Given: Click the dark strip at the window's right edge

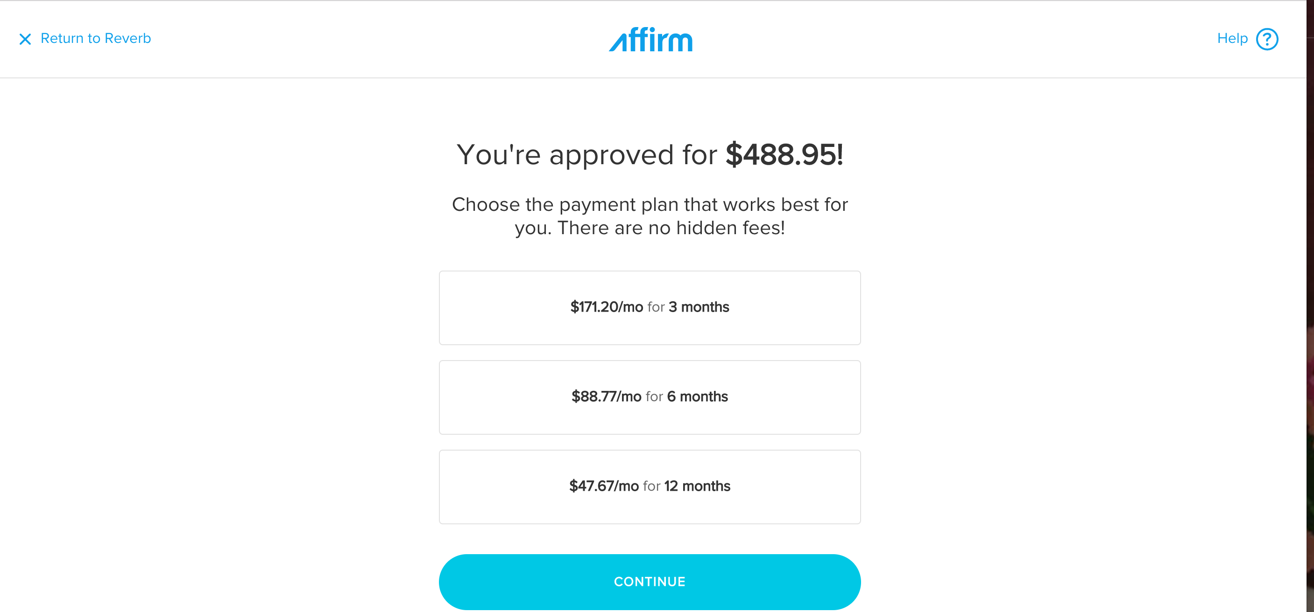Looking at the screenshot, I should pos(1310,306).
